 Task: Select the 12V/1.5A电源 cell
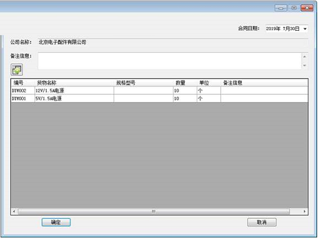coord(74,90)
